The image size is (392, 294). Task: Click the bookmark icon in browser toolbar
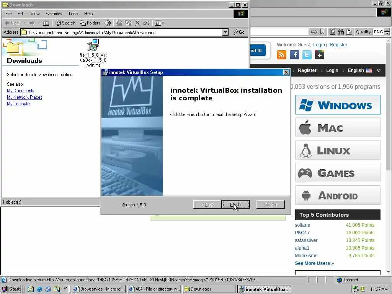(x=322, y=32)
